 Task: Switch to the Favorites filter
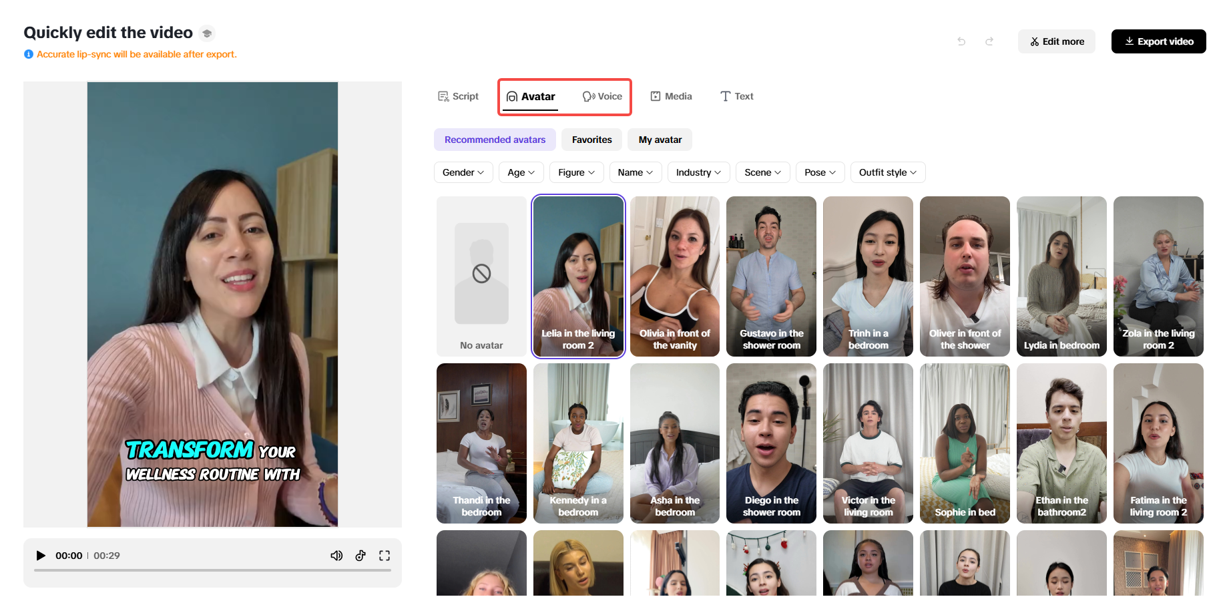coord(591,139)
